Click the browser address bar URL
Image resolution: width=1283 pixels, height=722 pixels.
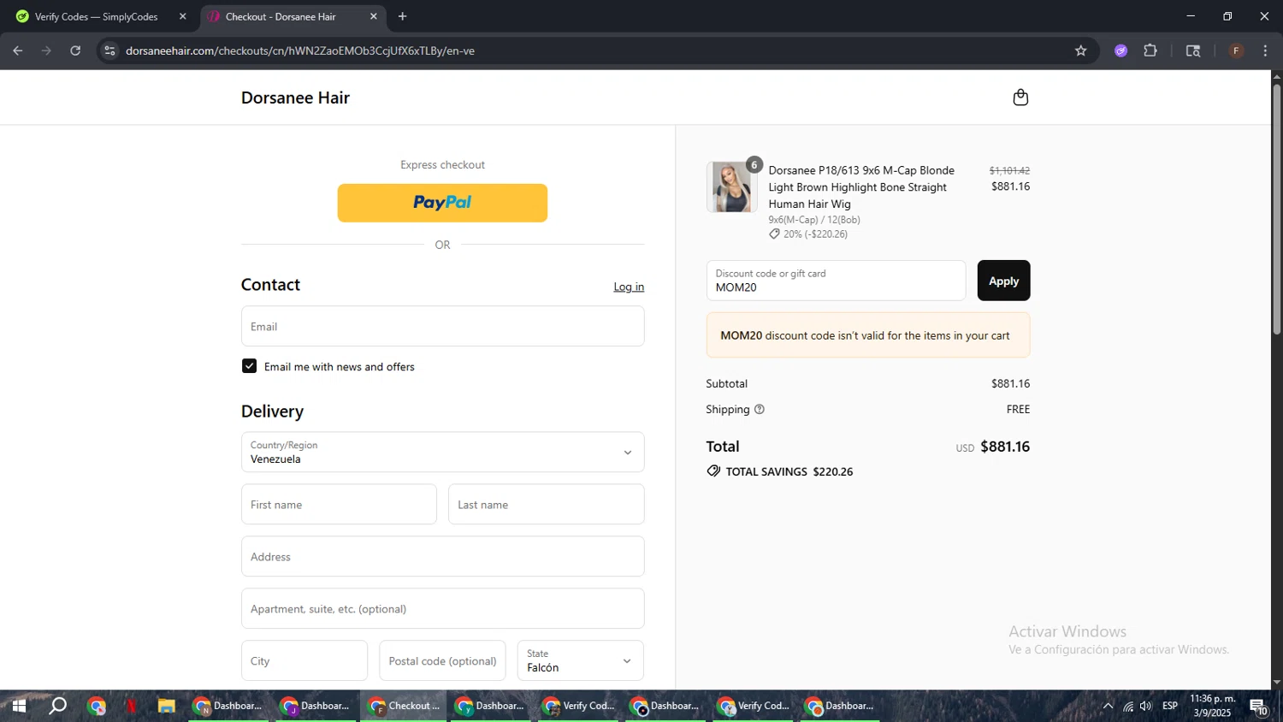(300, 50)
